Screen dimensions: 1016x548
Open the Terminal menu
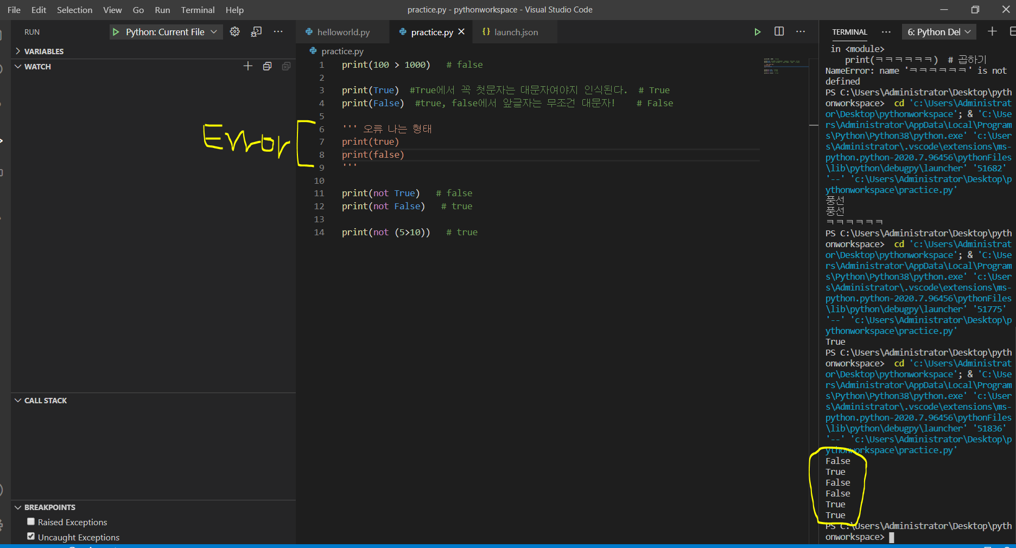[198, 10]
